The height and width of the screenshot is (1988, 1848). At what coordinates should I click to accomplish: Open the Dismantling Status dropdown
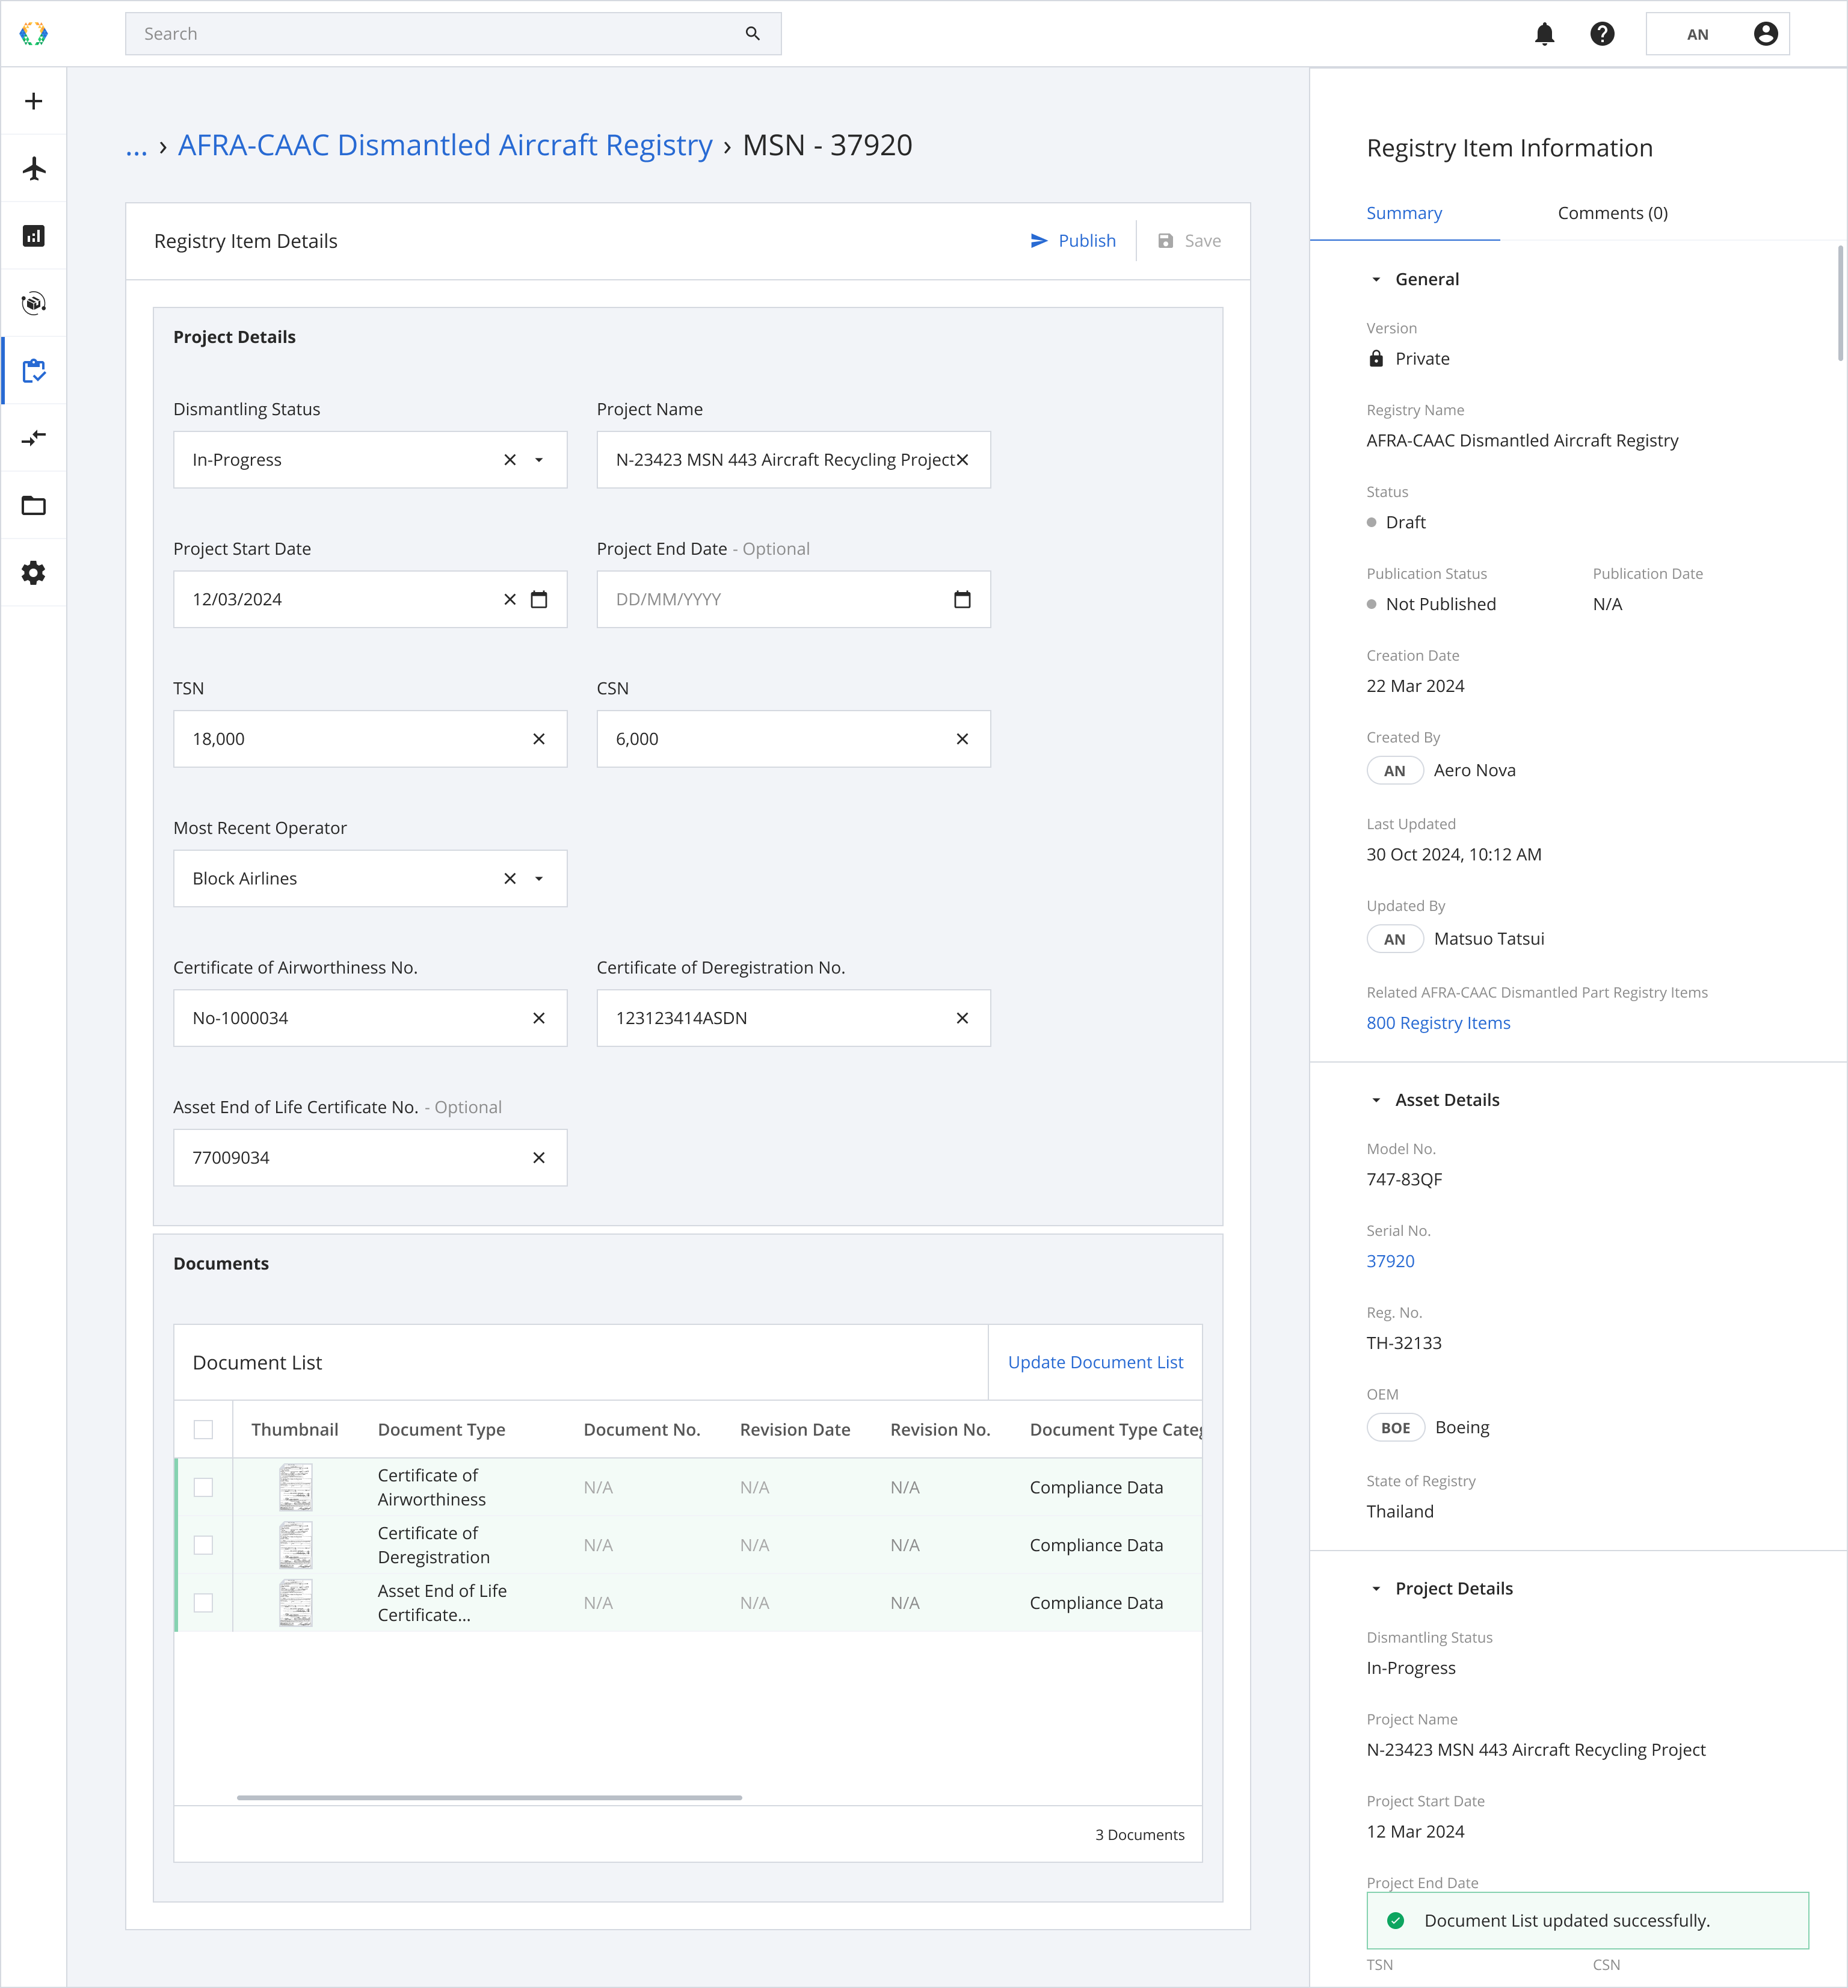539,460
